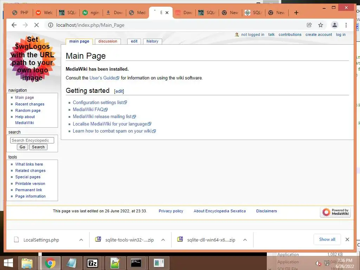
Task: Click the volume muted tray icon
Action: coord(318,263)
